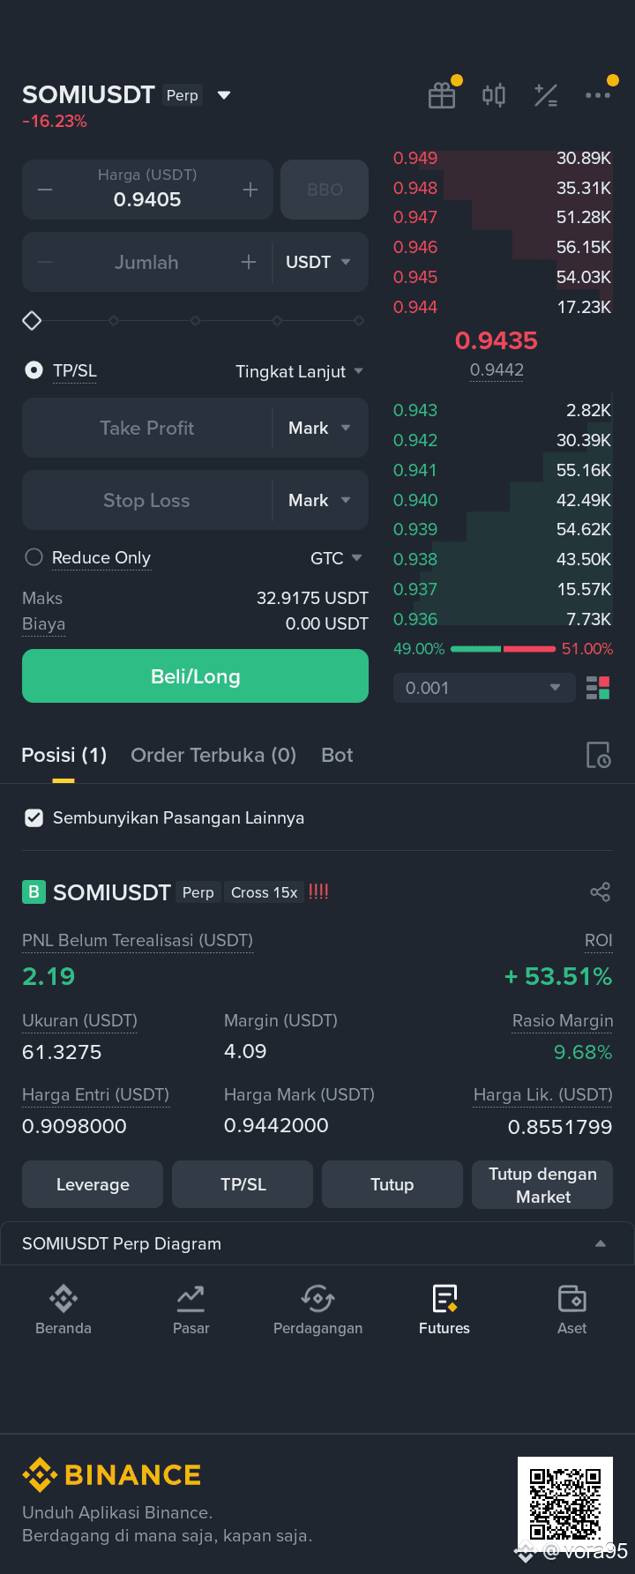Go to Aset wallet tab
The height and width of the screenshot is (1574, 635).
pyautogui.click(x=571, y=1309)
